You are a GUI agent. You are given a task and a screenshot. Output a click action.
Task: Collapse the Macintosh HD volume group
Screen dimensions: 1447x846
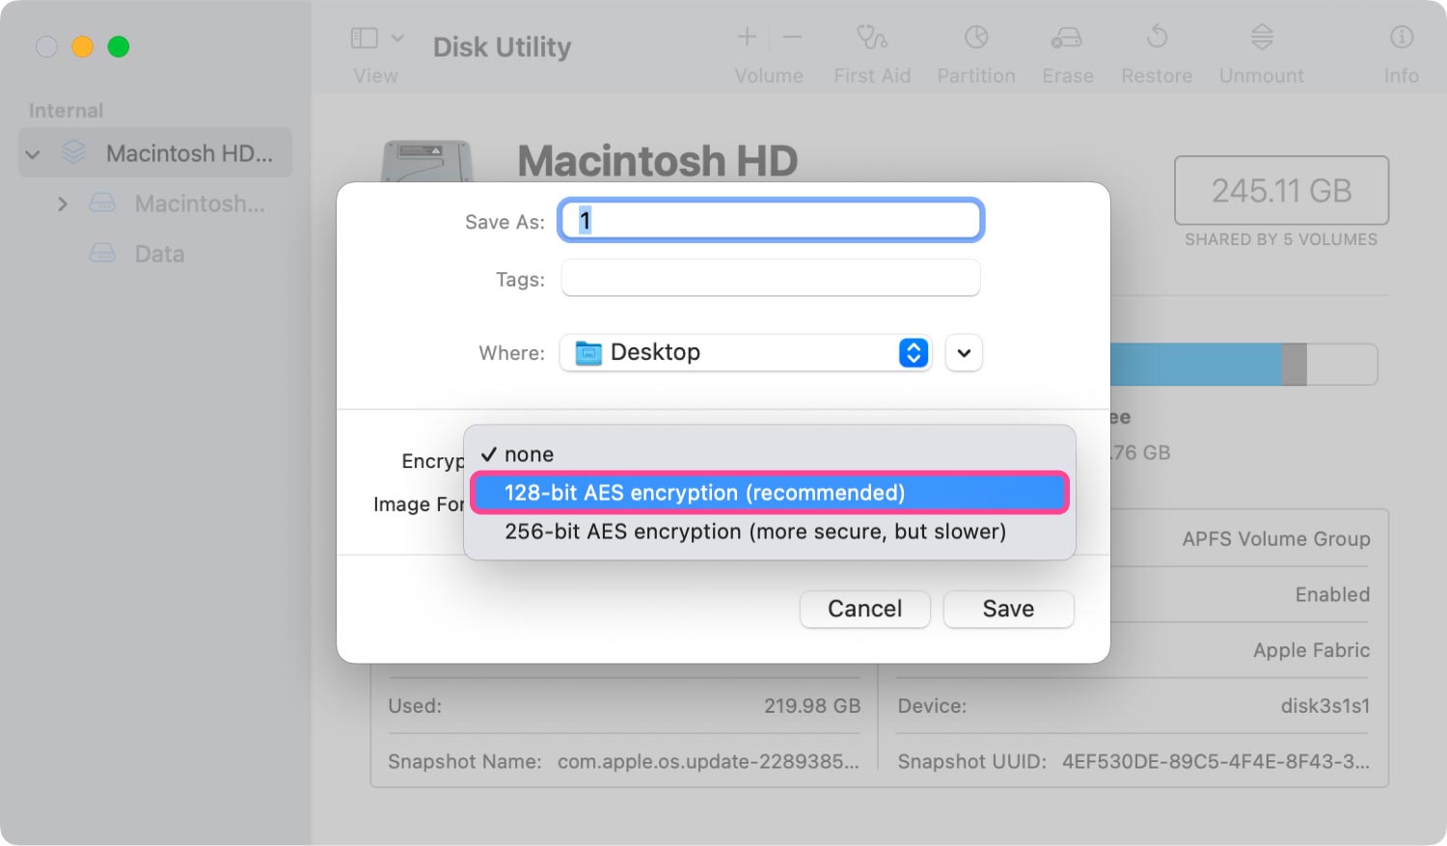click(x=33, y=153)
